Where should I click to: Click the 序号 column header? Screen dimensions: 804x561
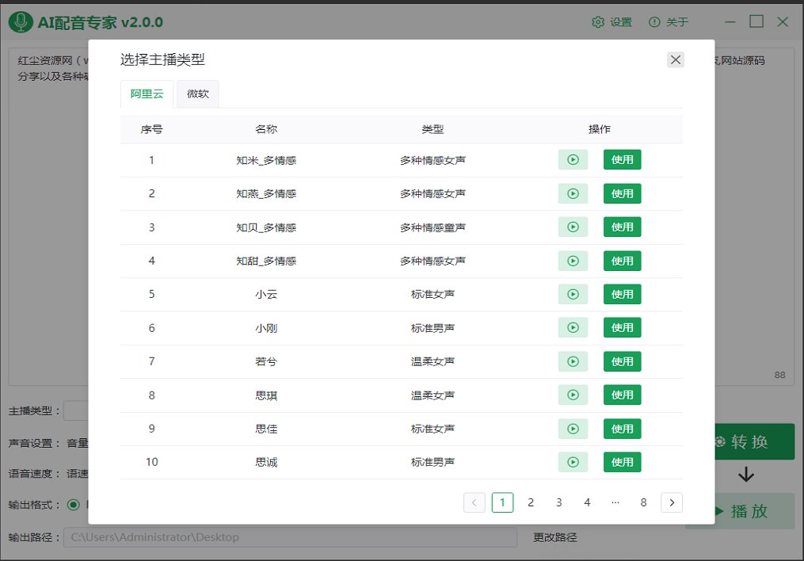click(152, 129)
